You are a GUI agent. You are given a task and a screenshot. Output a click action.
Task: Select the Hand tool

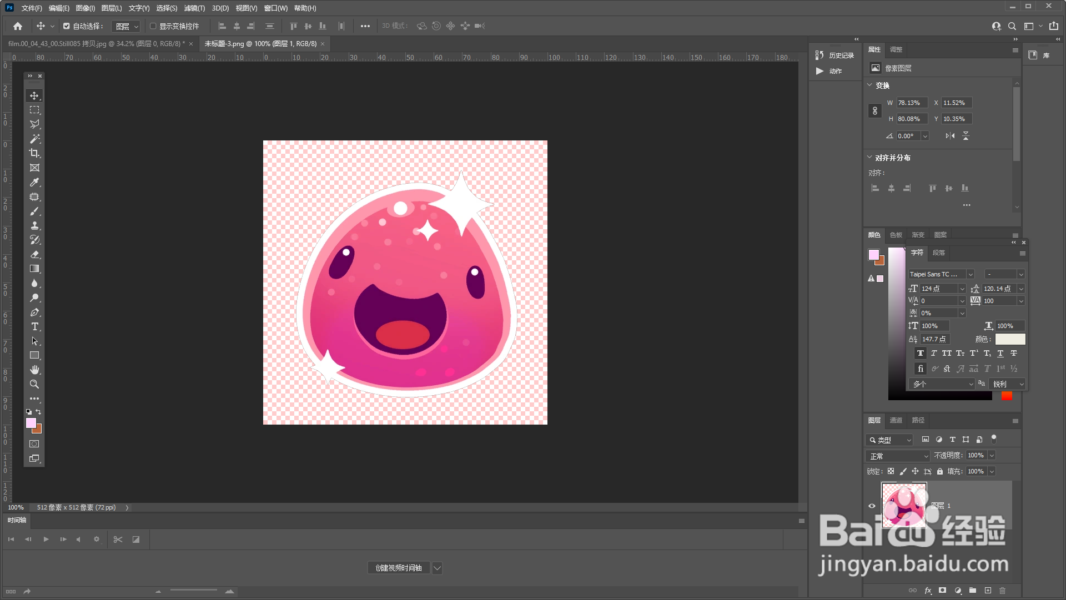tap(34, 370)
